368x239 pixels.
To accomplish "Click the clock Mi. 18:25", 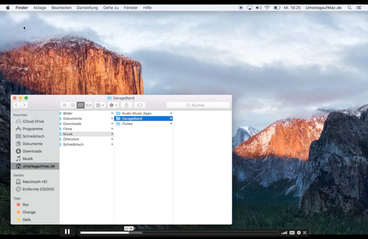I will coord(292,8).
